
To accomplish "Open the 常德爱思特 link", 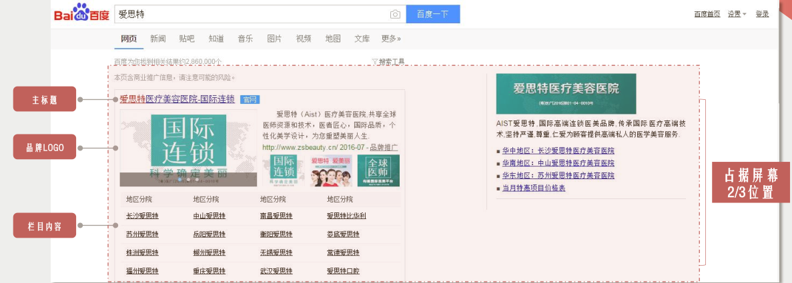I will [343, 252].
